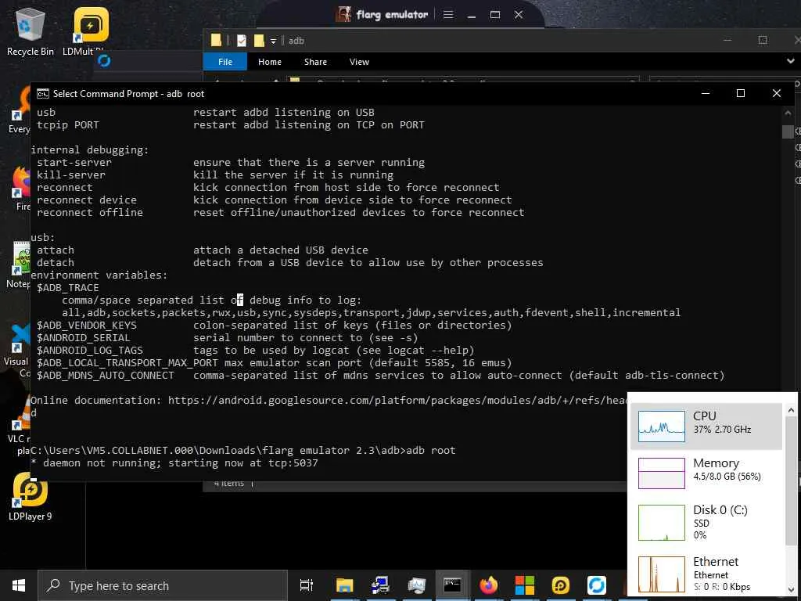Maximize the adb Explorer window
Image resolution: width=801 pixels, height=601 pixels.
762,41
